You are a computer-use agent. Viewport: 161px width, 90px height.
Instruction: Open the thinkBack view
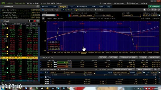tap(99, 10)
